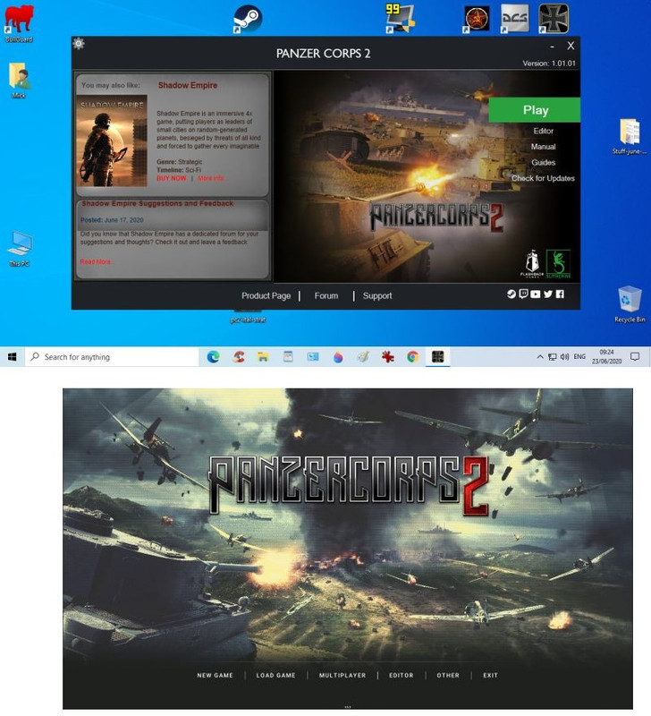Open the notification center icon
The height and width of the screenshot is (716, 651).
[635, 357]
